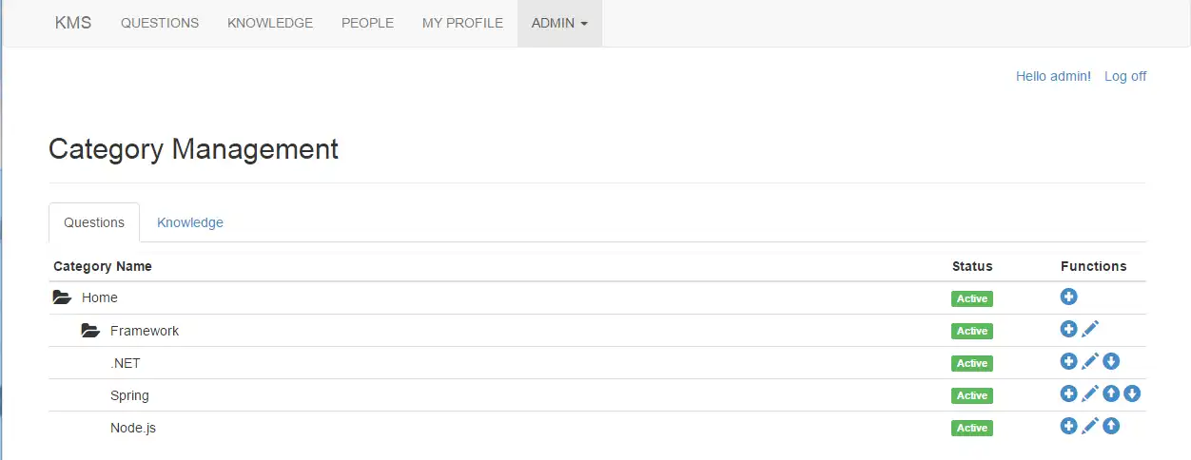Edit the .NET category
Image resolution: width=1191 pixels, height=460 pixels.
1090,361
